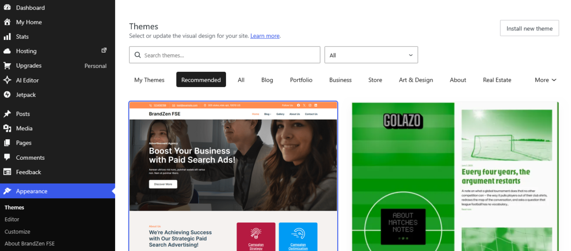Click the Dashboard gauge icon in sidebar
The image size is (571, 251).
pyautogui.click(x=7, y=8)
